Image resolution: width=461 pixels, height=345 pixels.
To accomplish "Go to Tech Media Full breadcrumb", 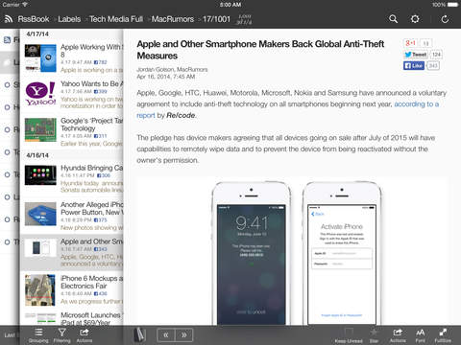I will coord(116,19).
